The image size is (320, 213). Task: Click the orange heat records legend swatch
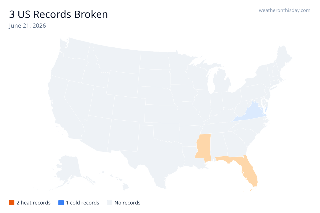pos(11,203)
